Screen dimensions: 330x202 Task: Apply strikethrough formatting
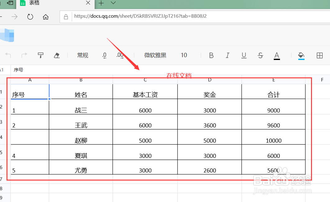(x=260, y=55)
